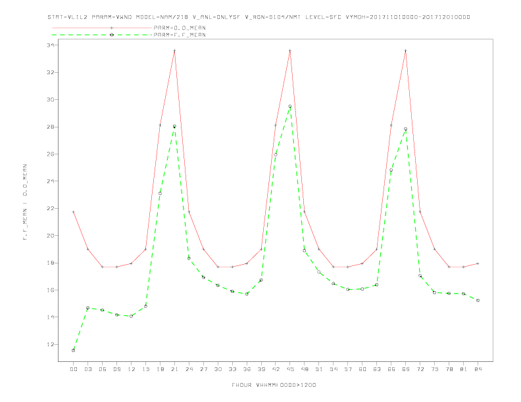
Task: Click x-axis tick label 36
Action: click(247, 369)
